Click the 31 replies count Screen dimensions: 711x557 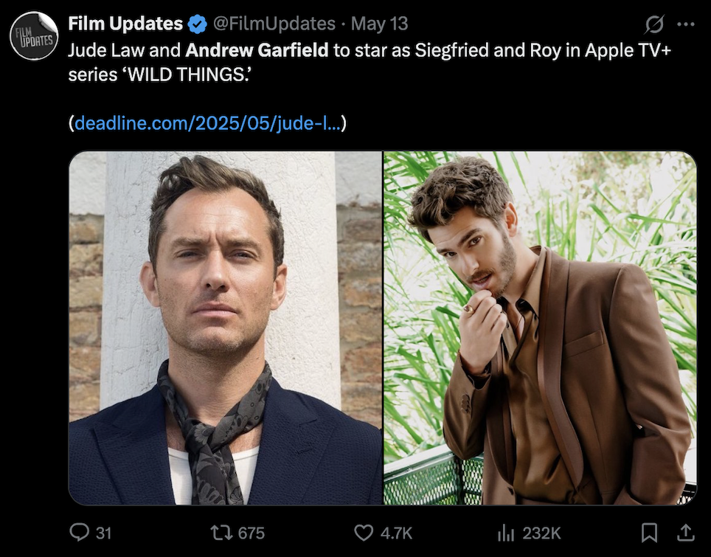coord(104,533)
